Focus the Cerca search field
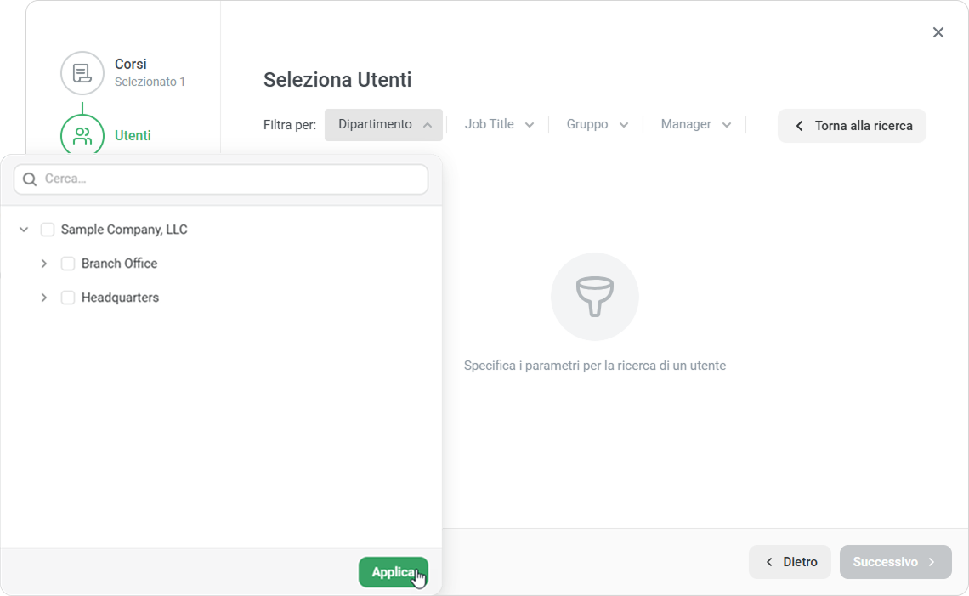This screenshot has height=596, width=969. point(229,179)
